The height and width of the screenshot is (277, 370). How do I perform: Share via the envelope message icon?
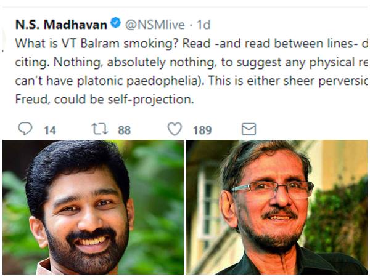point(249,129)
